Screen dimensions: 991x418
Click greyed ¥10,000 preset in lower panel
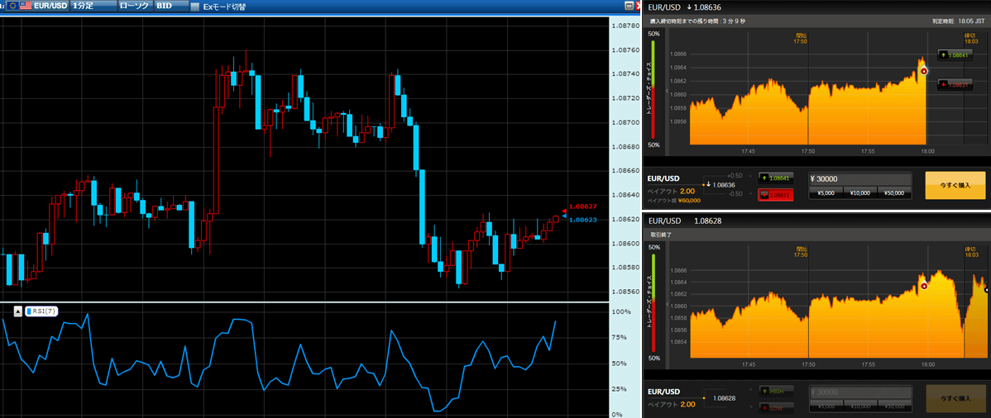[859, 406]
